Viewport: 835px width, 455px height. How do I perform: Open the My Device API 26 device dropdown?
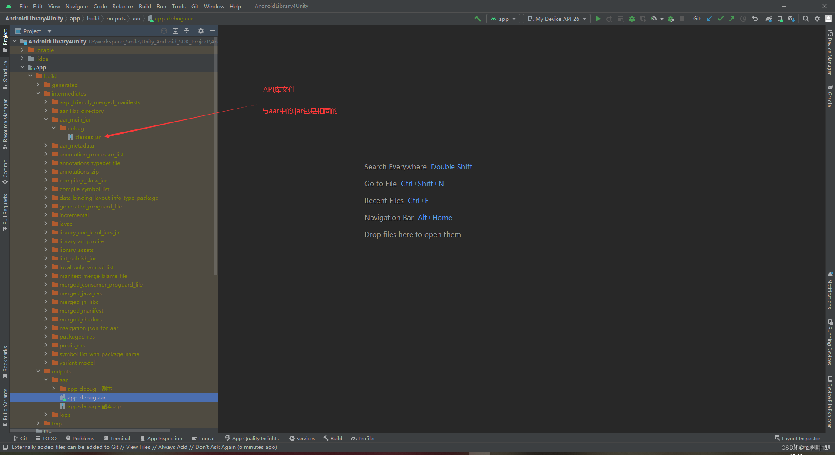click(x=556, y=19)
